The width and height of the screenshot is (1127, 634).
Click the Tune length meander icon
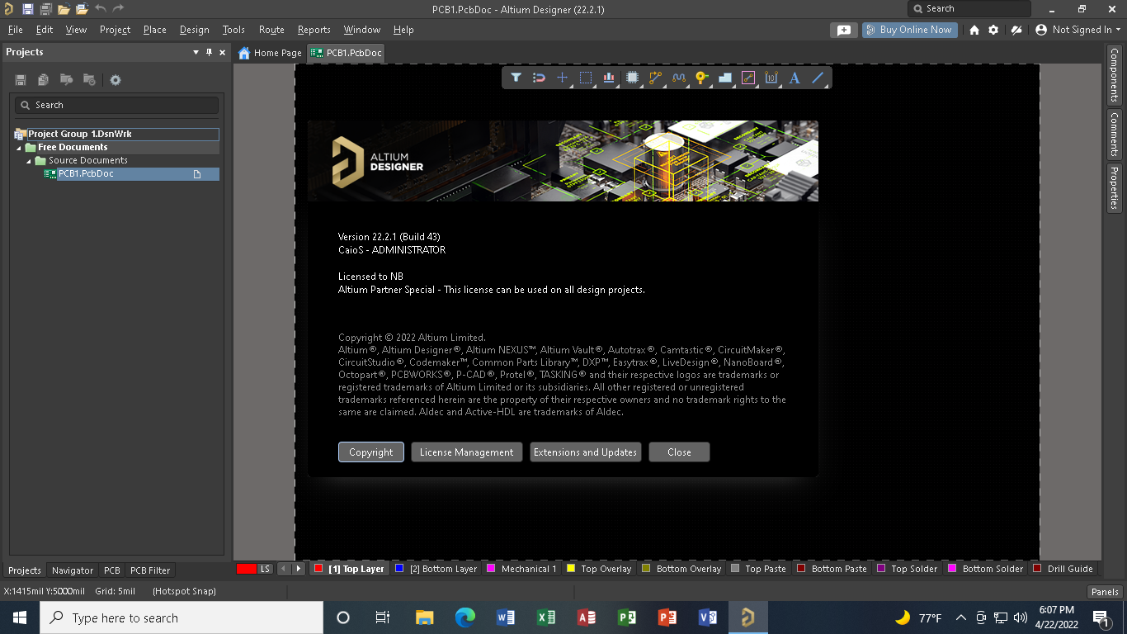coord(679,78)
